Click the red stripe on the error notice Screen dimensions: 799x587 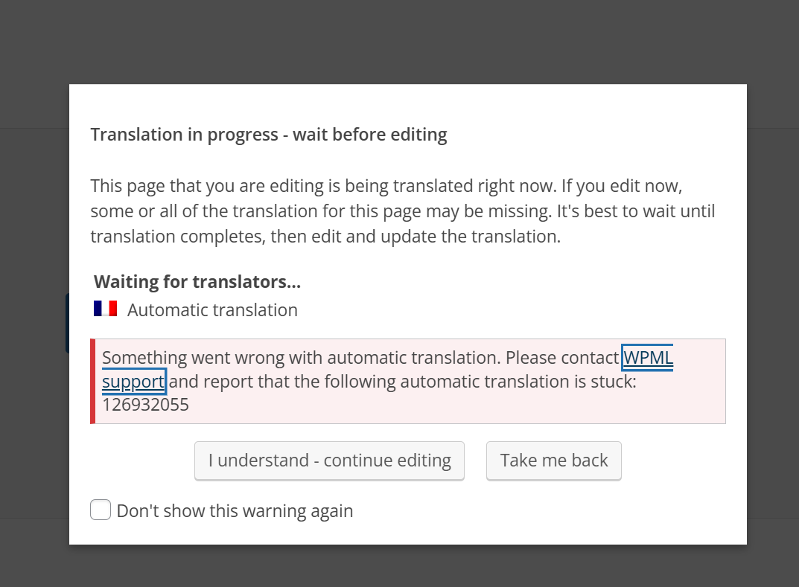93,382
